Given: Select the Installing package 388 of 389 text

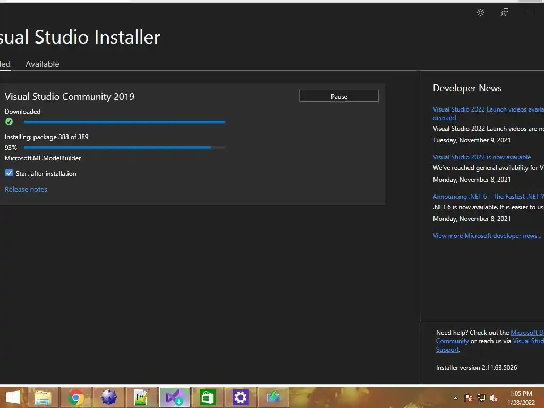Looking at the screenshot, I should [x=47, y=137].
